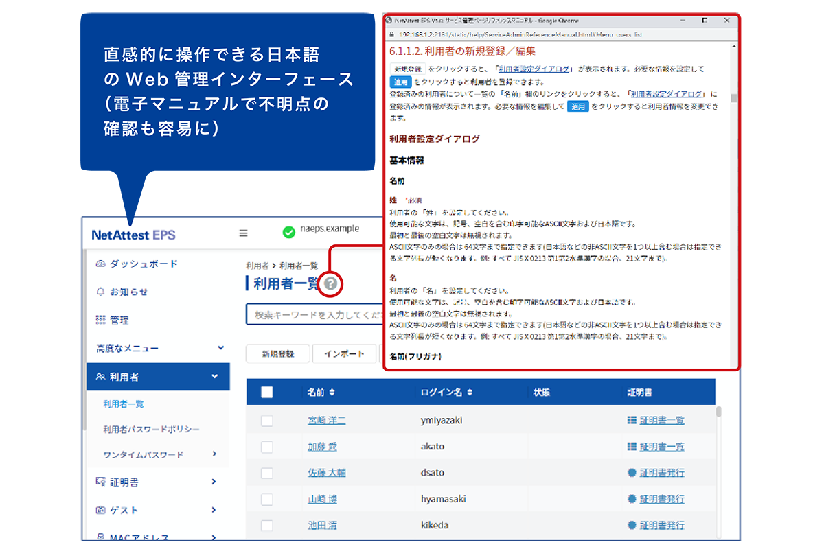Check the box for 加藤 愛
The image size is (824, 549).
tap(267, 447)
